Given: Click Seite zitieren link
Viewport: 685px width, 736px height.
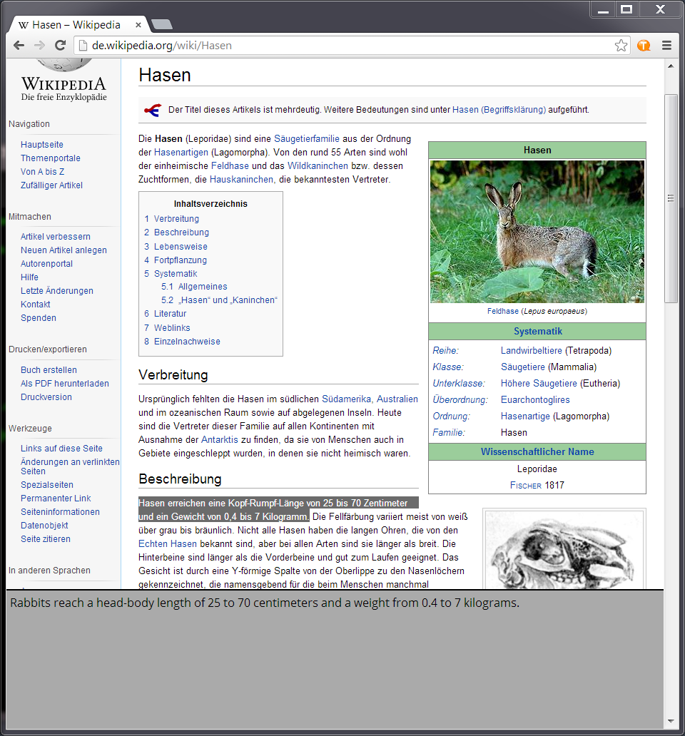Looking at the screenshot, I should coord(46,539).
